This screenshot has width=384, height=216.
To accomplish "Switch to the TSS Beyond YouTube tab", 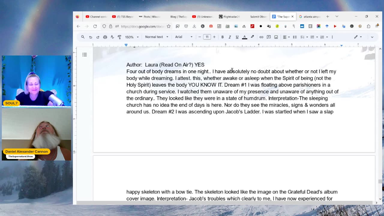I will 123,16.
